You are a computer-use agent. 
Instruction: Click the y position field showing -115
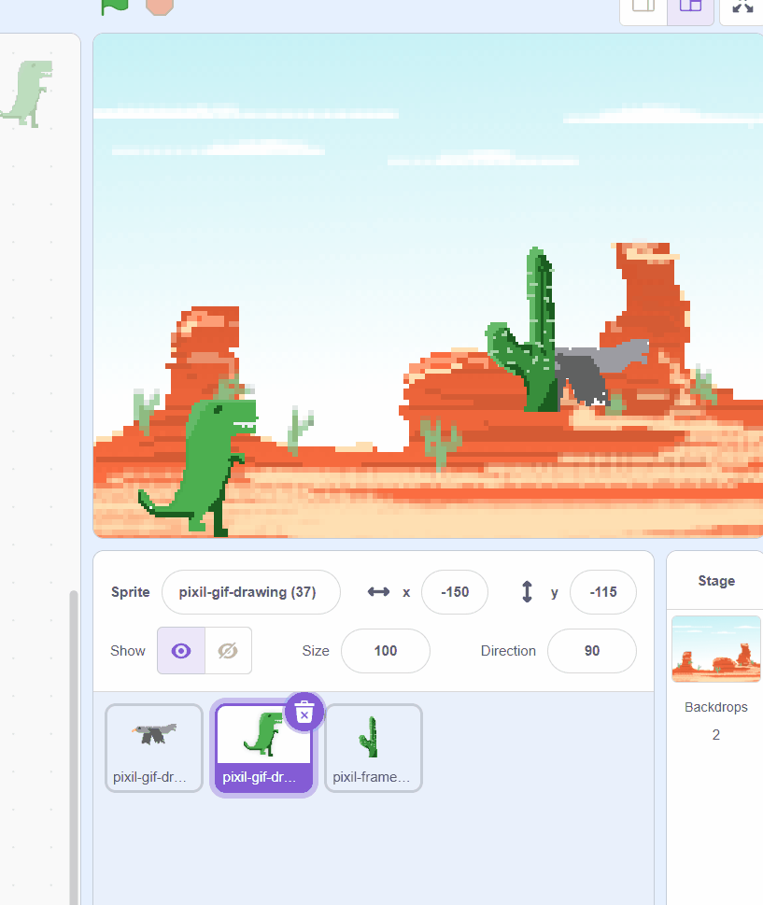(603, 592)
